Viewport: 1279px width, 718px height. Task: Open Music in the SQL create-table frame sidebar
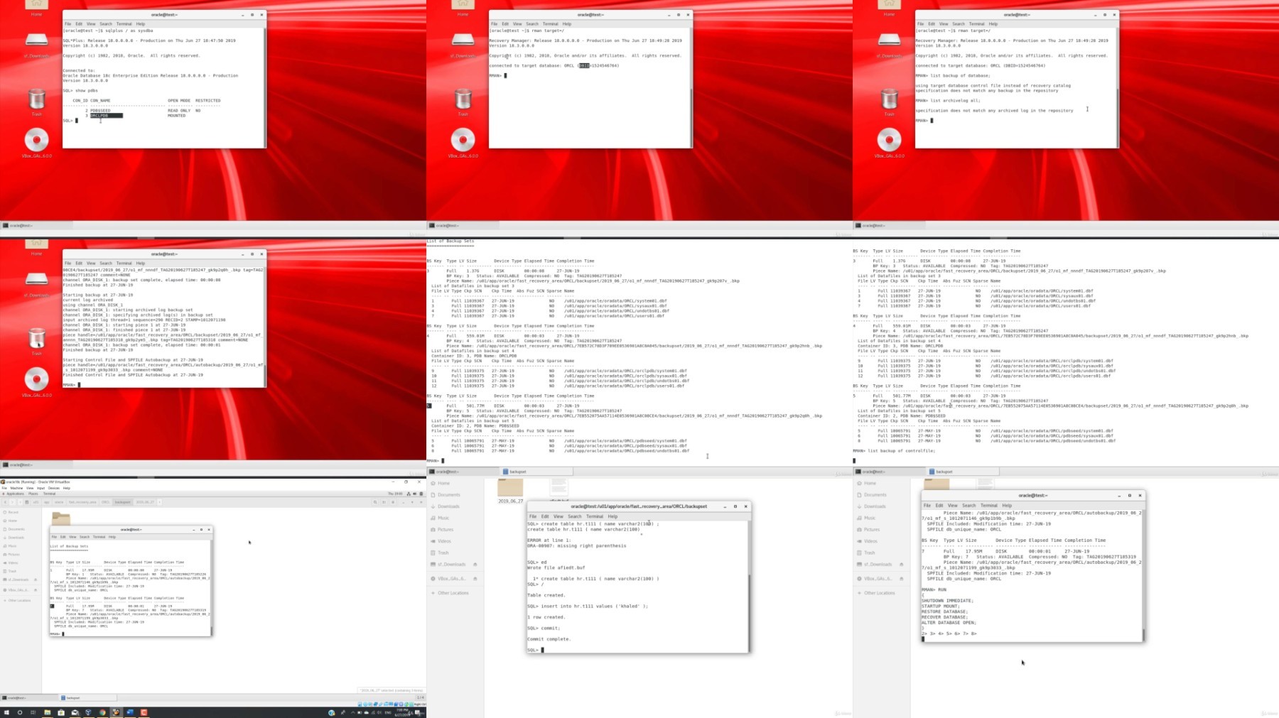coord(443,518)
